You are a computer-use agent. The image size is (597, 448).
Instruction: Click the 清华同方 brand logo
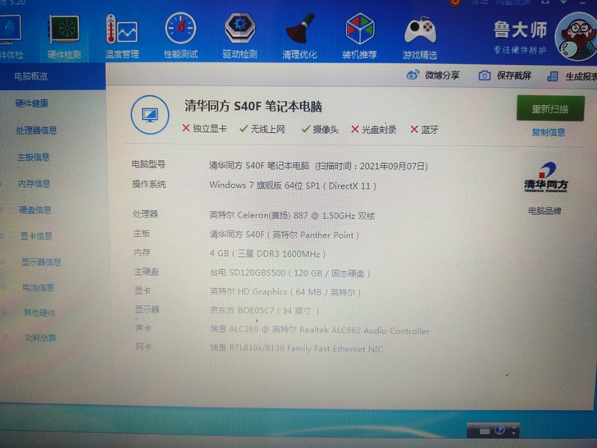point(546,176)
